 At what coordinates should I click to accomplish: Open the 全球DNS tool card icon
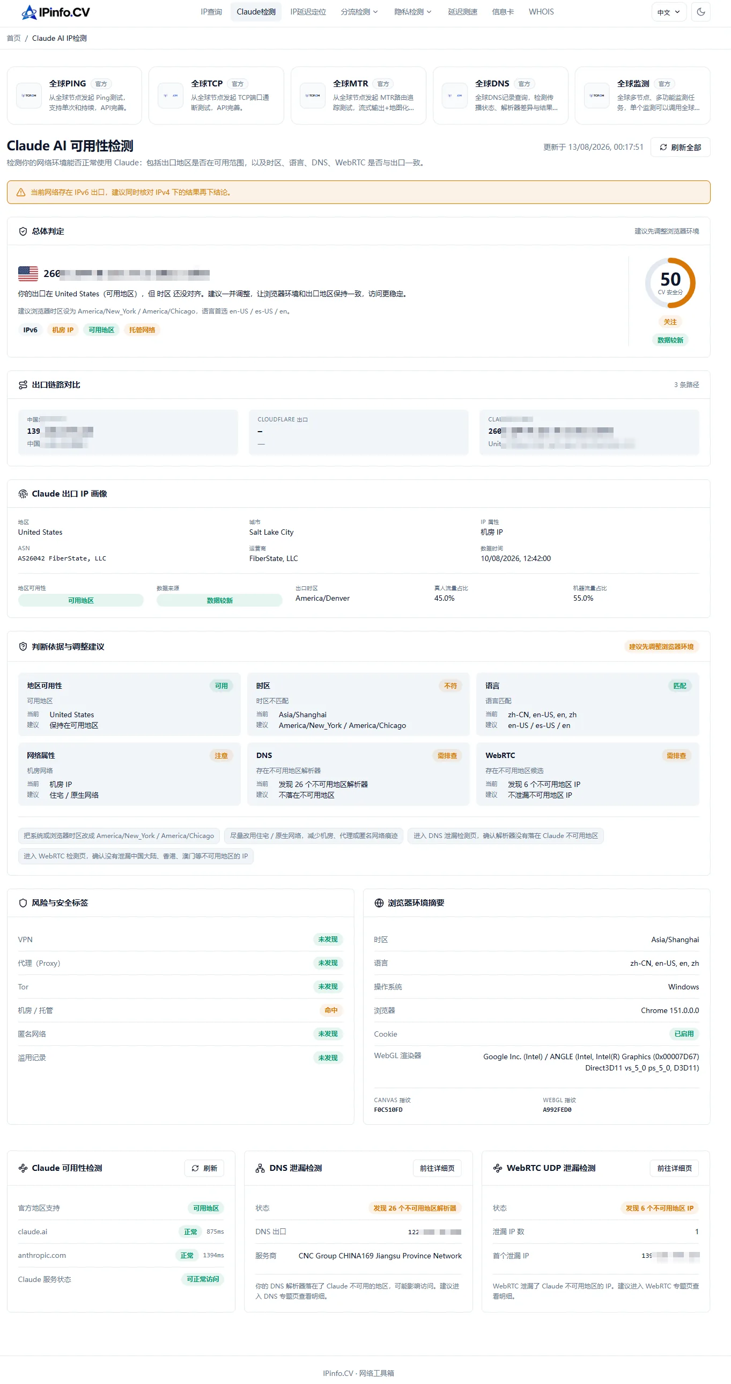[455, 96]
